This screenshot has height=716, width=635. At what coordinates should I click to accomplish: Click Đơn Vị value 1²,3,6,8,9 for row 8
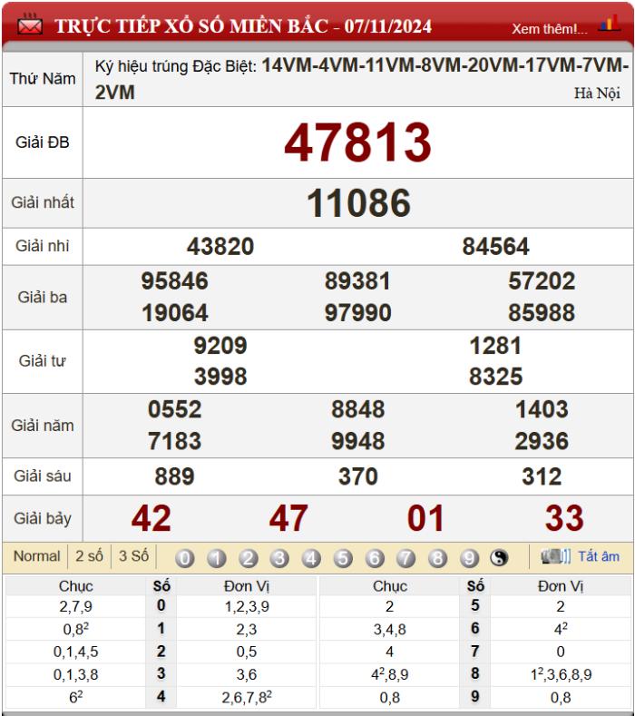coord(561,674)
